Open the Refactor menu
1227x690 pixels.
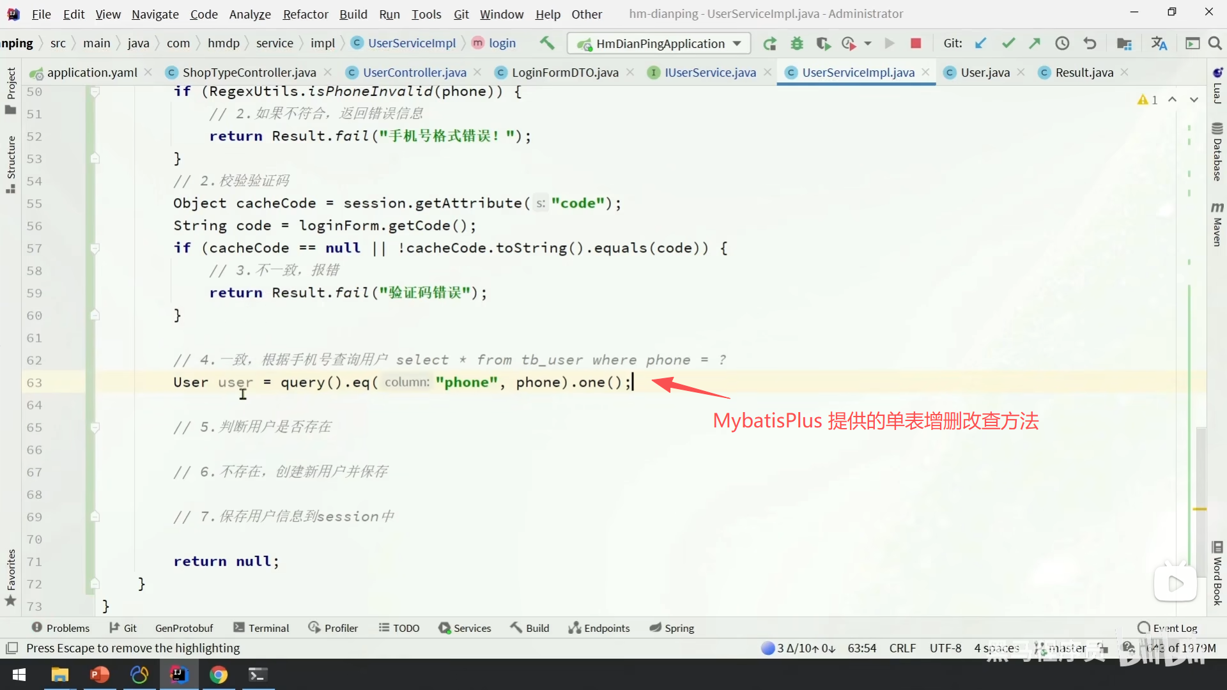click(x=305, y=14)
